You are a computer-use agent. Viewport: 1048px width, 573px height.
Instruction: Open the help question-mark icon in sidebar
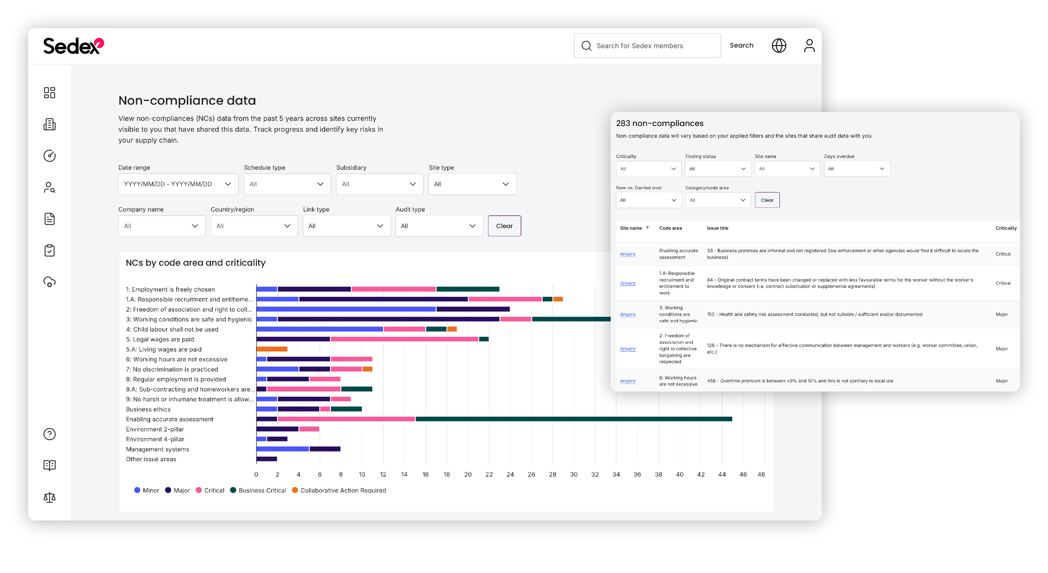50,434
